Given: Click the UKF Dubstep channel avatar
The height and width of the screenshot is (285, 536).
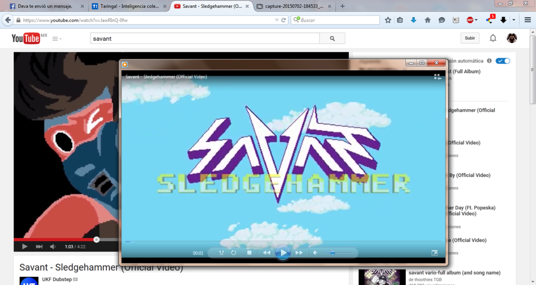Looking at the screenshot, I should click(29, 281).
